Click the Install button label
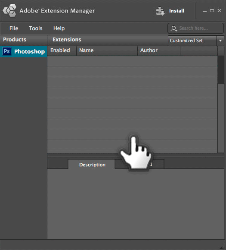This screenshot has width=226, height=250. coord(176,11)
